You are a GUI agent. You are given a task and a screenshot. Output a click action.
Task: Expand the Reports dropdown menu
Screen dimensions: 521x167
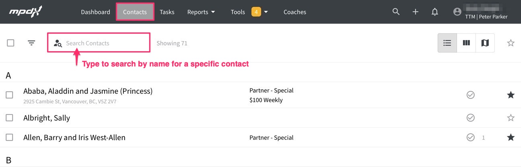[x=201, y=12]
